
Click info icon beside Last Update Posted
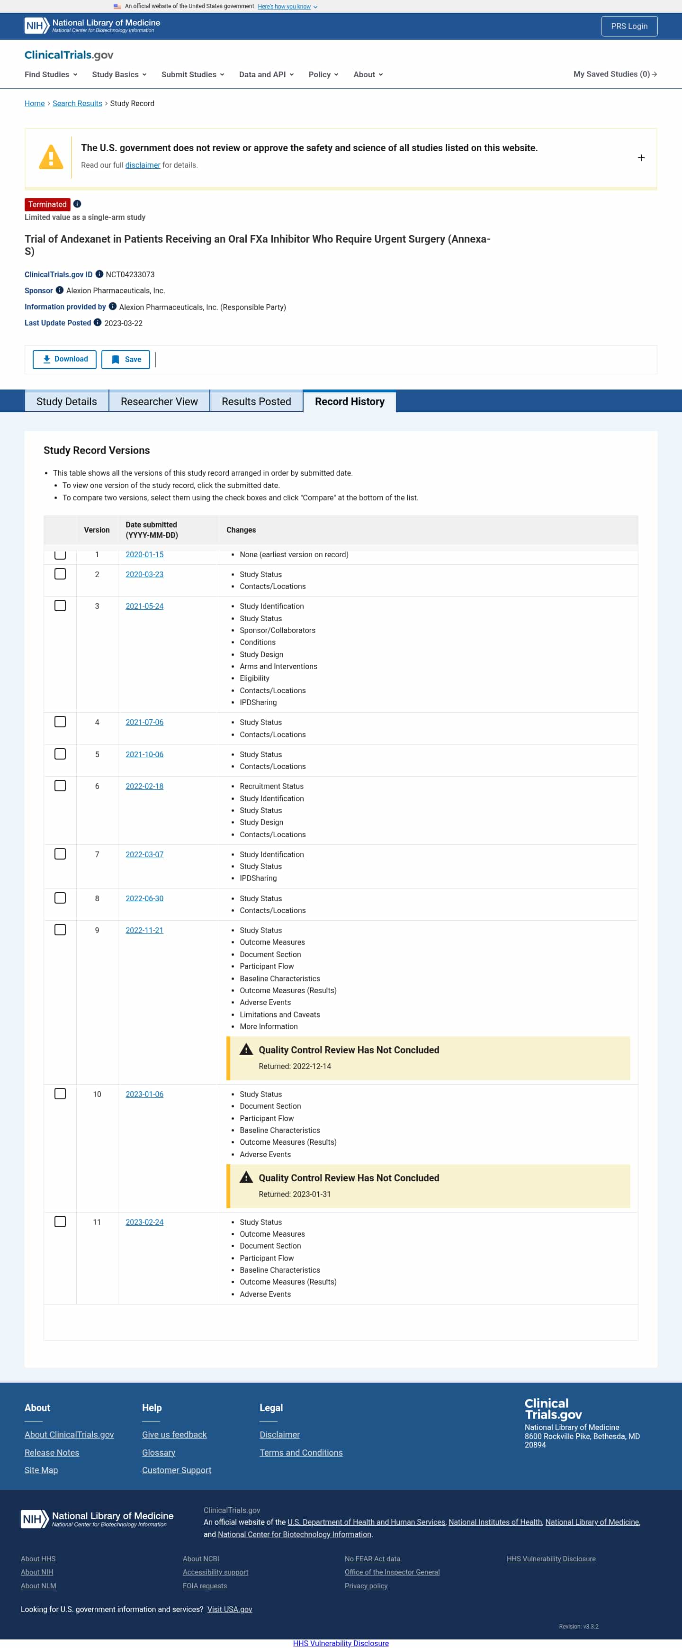point(98,322)
